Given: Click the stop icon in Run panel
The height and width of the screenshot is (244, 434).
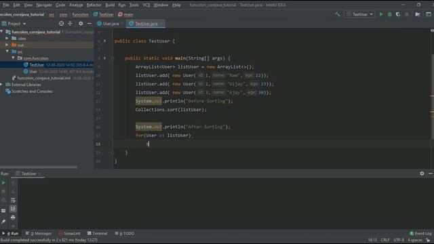Looking at the screenshot, I should pos(3,191).
